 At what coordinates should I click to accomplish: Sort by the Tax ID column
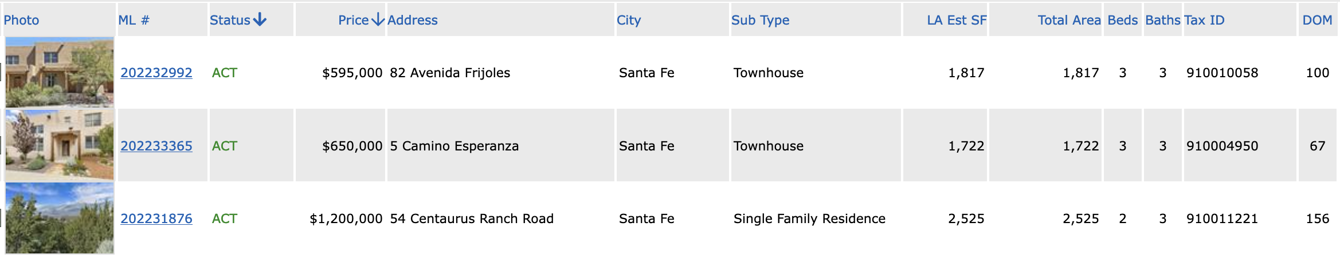(x=1204, y=20)
